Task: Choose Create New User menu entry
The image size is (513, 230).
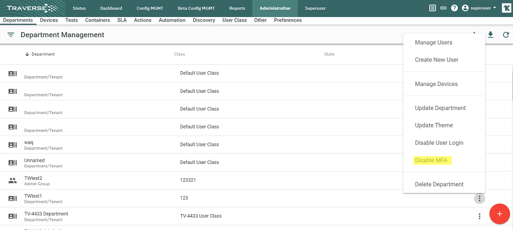Action: click(x=437, y=60)
